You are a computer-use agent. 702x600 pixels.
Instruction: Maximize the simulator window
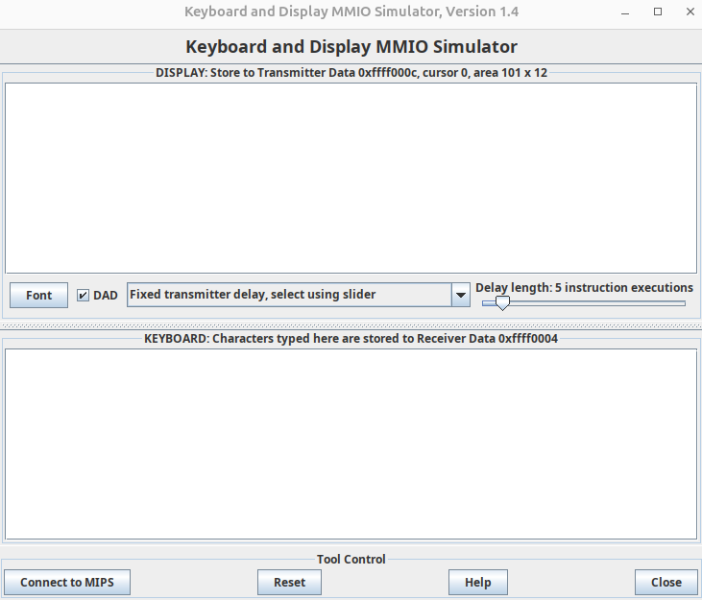coord(658,12)
